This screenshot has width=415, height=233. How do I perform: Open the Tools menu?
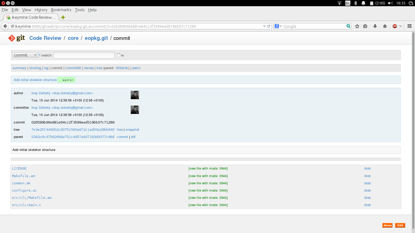80,10
